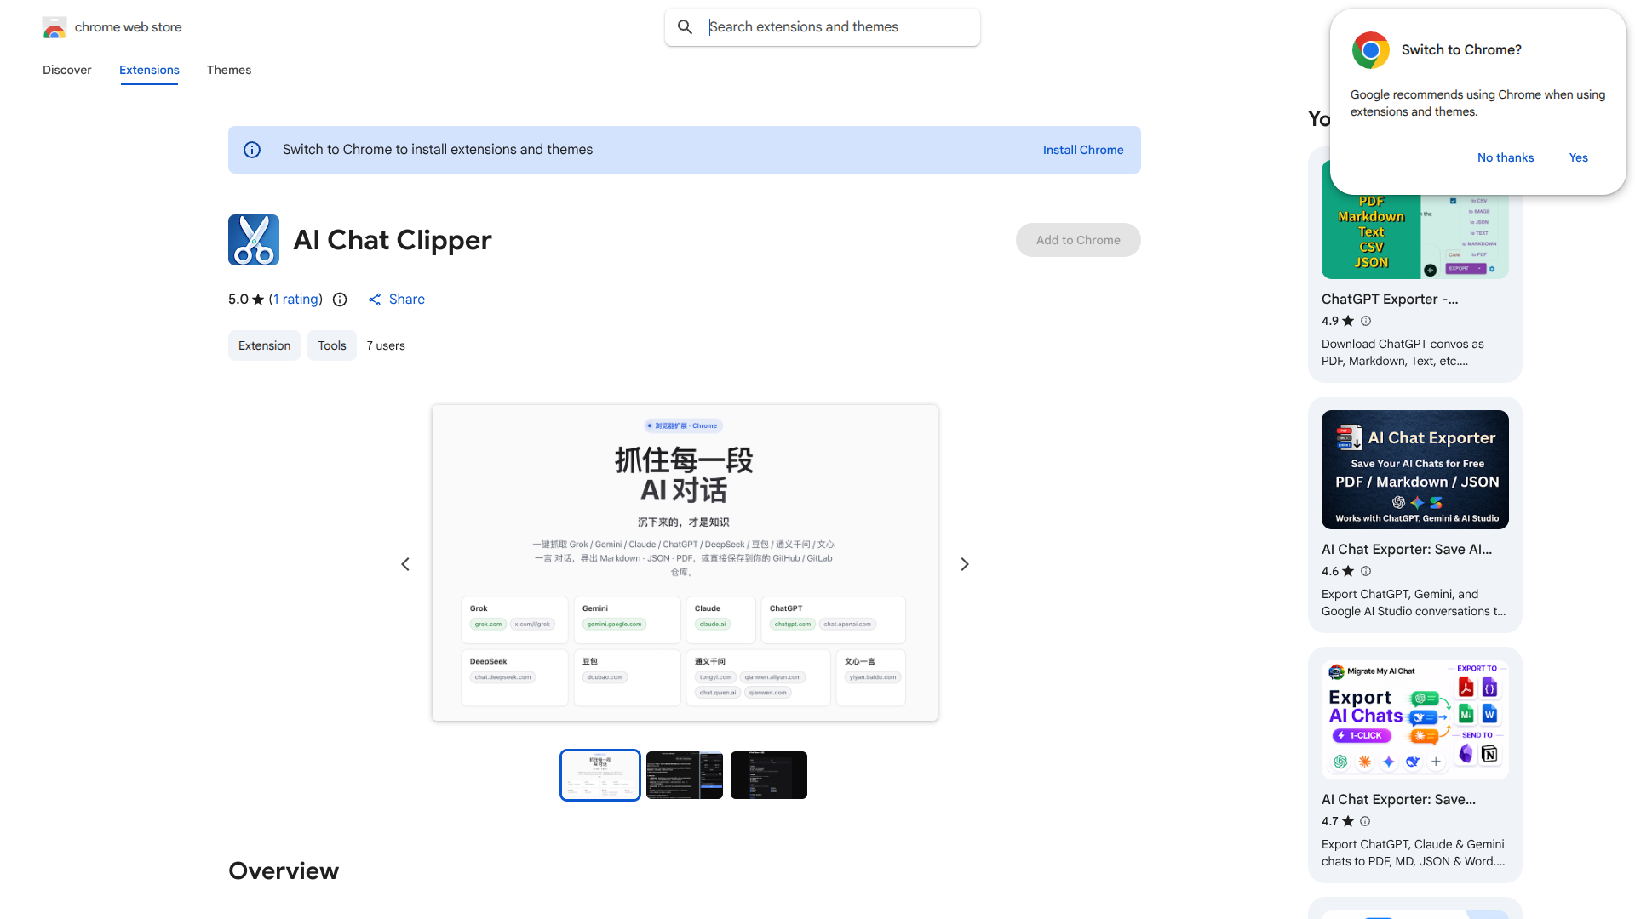
Task: Select the Extension category chip
Action: tap(264, 345)
